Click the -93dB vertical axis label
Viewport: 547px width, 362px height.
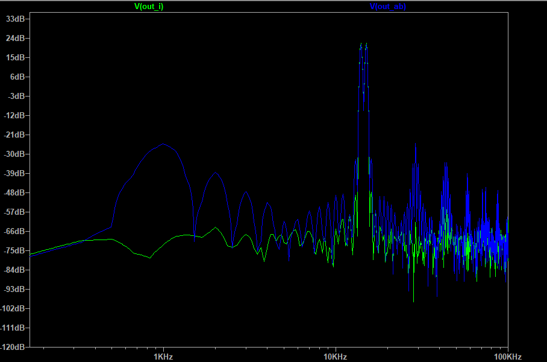coord(14,290)
